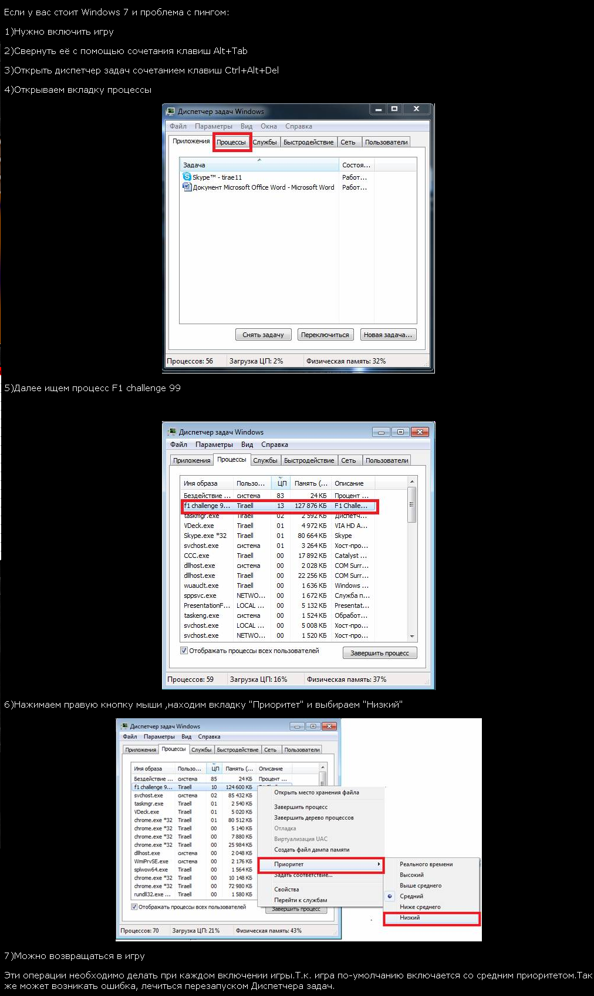This screenshot has width=594, height=996.
Task: Open 'Справка' menu in the 70-process Task Manager
Action: 209,736
